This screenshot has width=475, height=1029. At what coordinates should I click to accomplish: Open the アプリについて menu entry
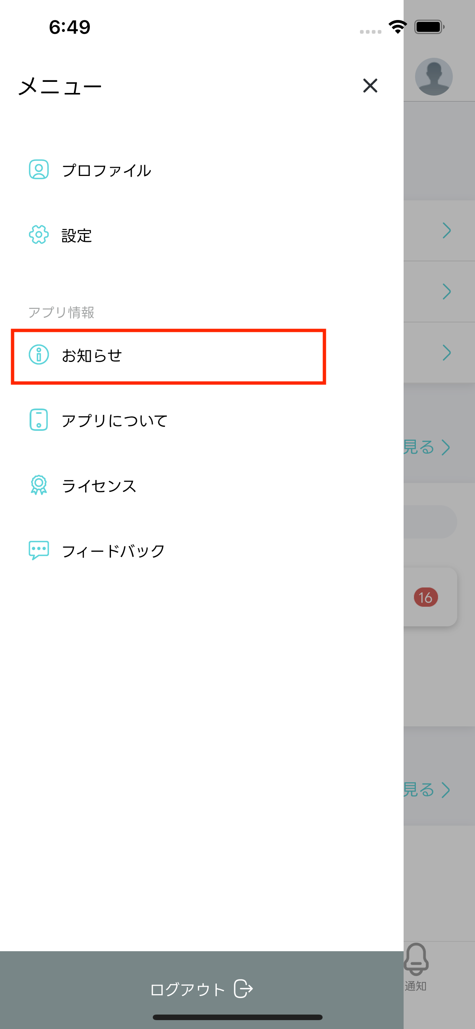114,421
